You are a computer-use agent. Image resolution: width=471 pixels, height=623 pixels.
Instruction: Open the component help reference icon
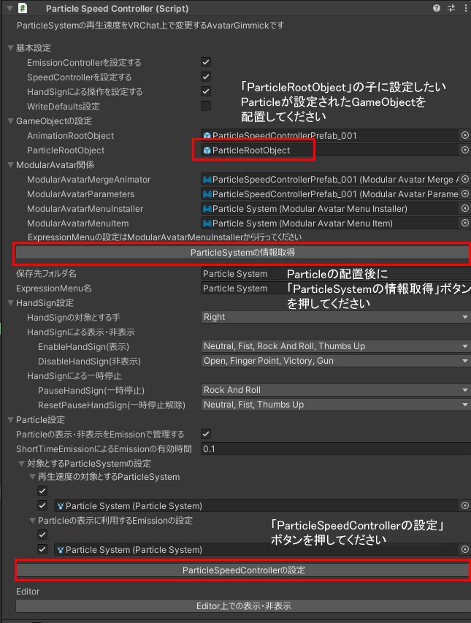437,8
